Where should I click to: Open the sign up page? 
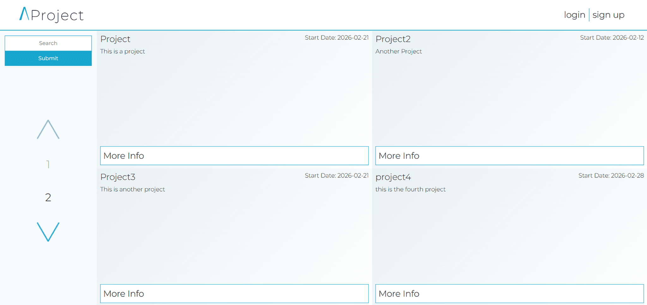tap(608, 14)
